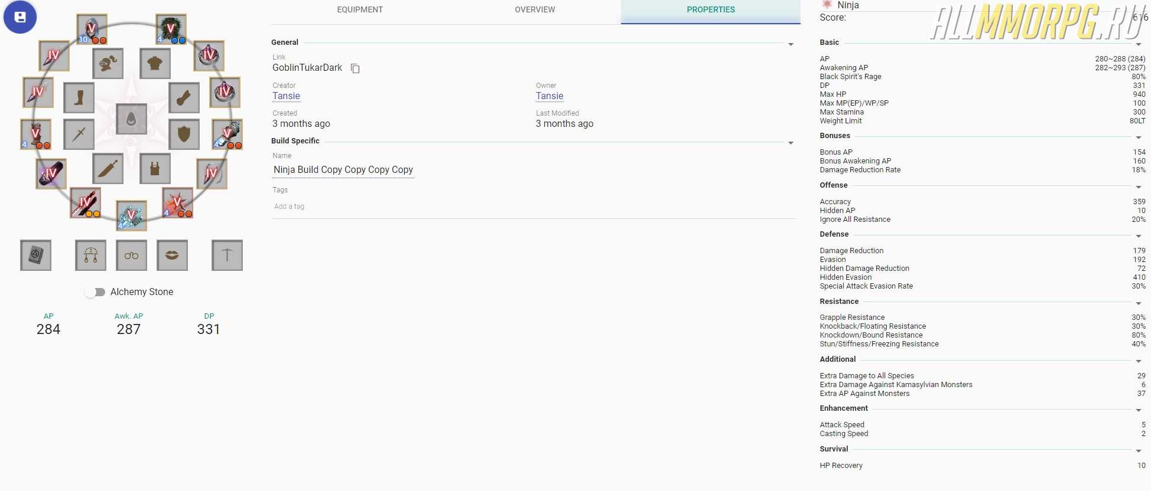
Task: Open the empty gloves outfit slot
Action: (184, 97)
